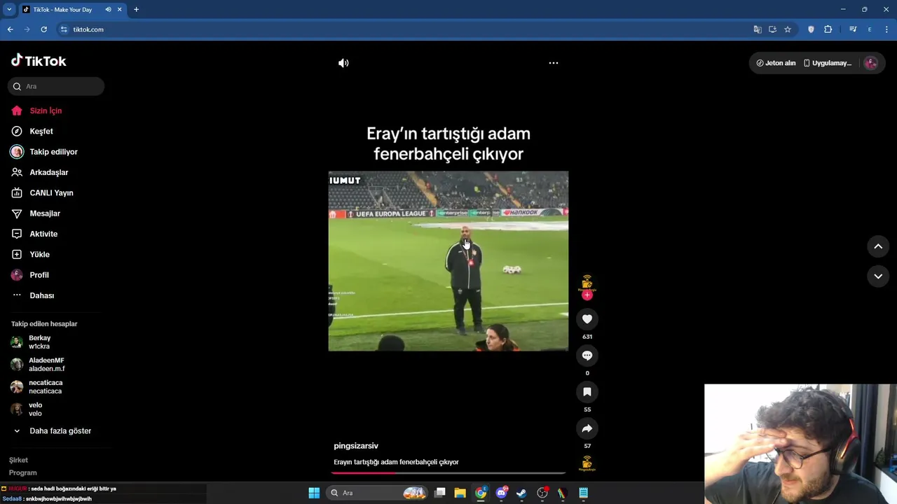
Task: Click the Program footer link
Action: point(22,472)
